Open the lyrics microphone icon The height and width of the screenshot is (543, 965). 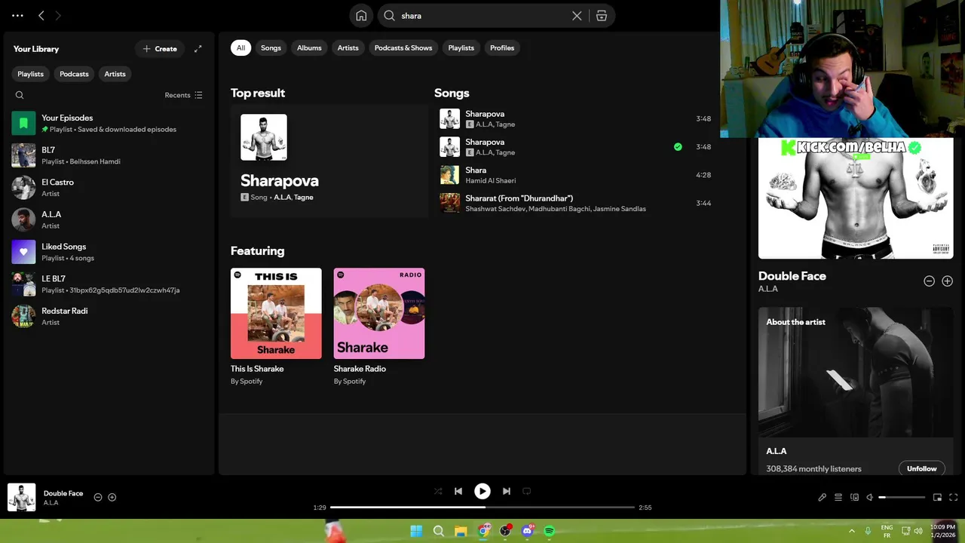coord(823,497)
